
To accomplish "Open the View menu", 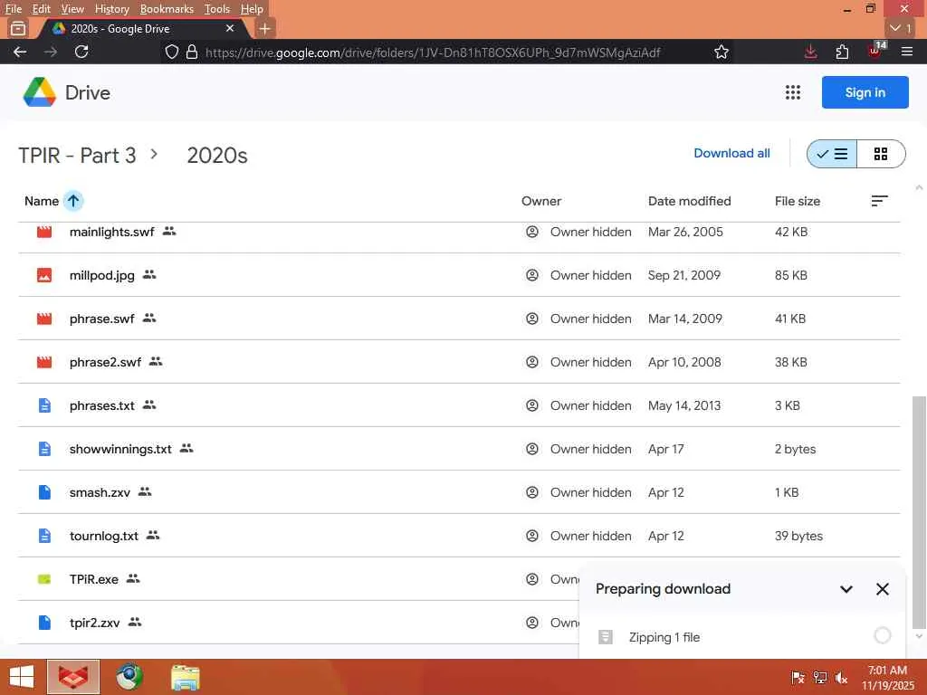I will pos(72,9).
